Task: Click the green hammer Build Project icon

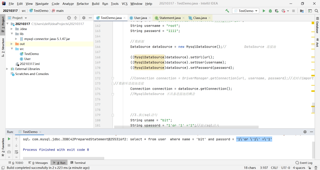Action: (x=227, y=11)
